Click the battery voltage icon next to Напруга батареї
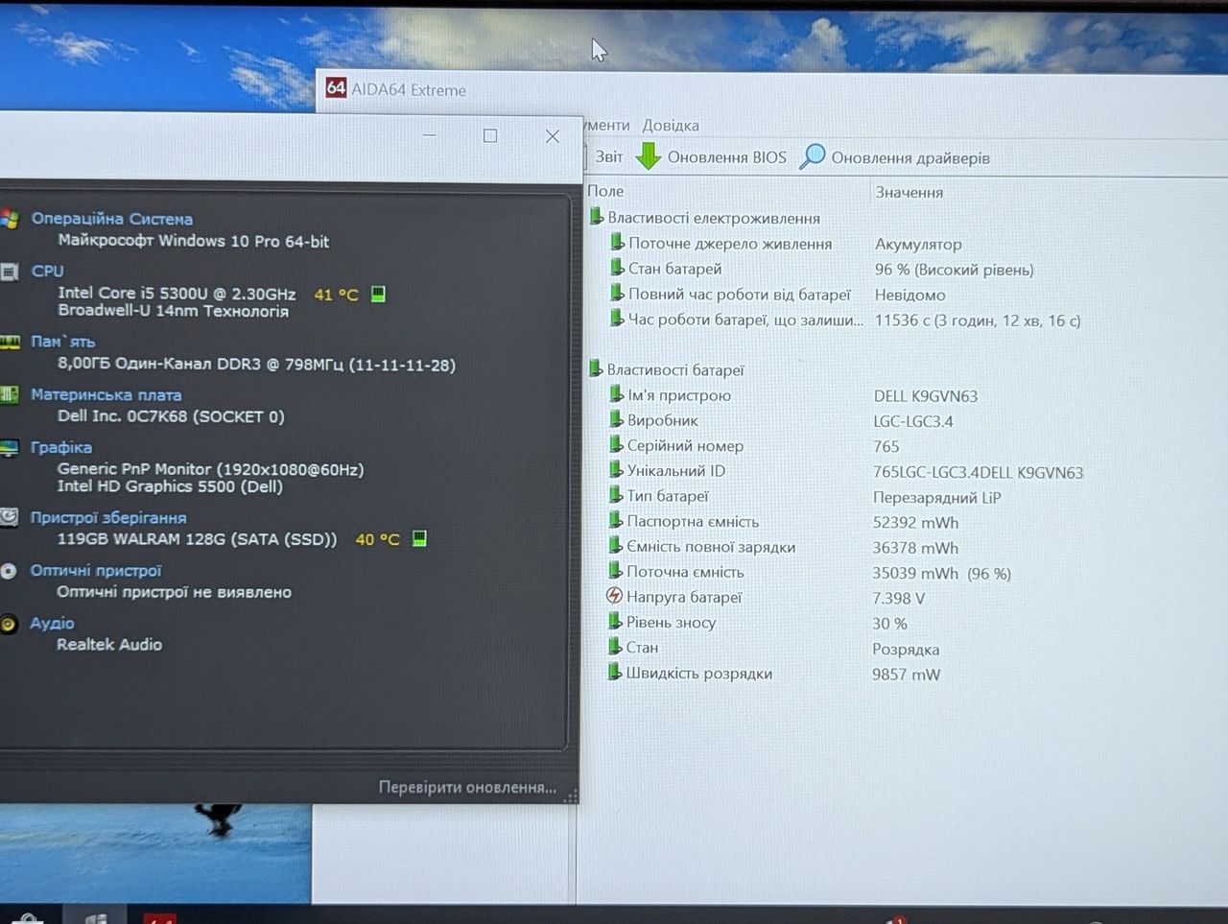The height and width of the screenshot is (924, 1228). tap(615, 596)
